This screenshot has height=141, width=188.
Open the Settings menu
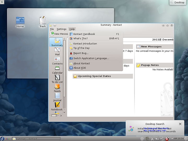pyautogui.click(x=62, y=29)
